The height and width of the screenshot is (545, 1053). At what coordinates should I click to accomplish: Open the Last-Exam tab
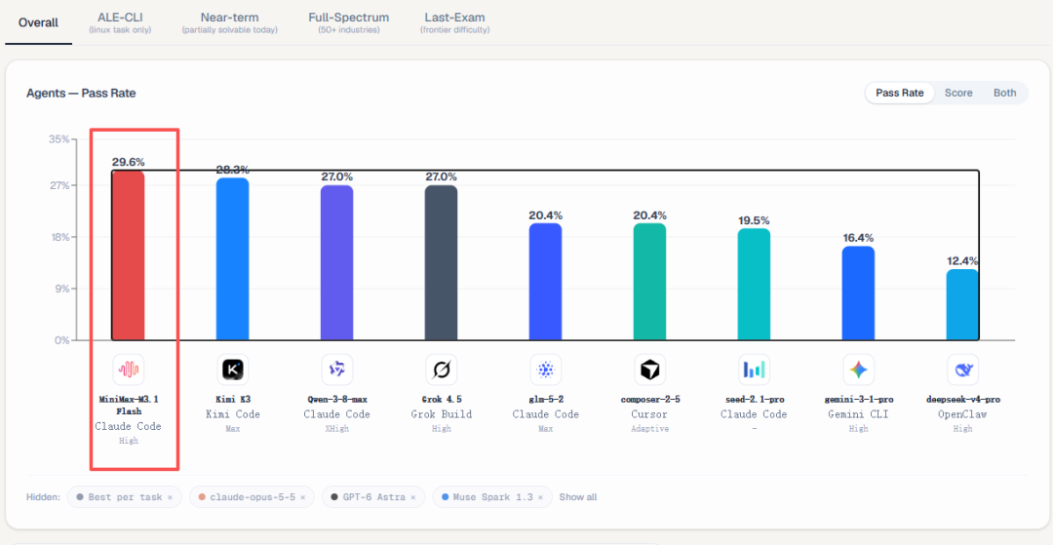(454, 22)
